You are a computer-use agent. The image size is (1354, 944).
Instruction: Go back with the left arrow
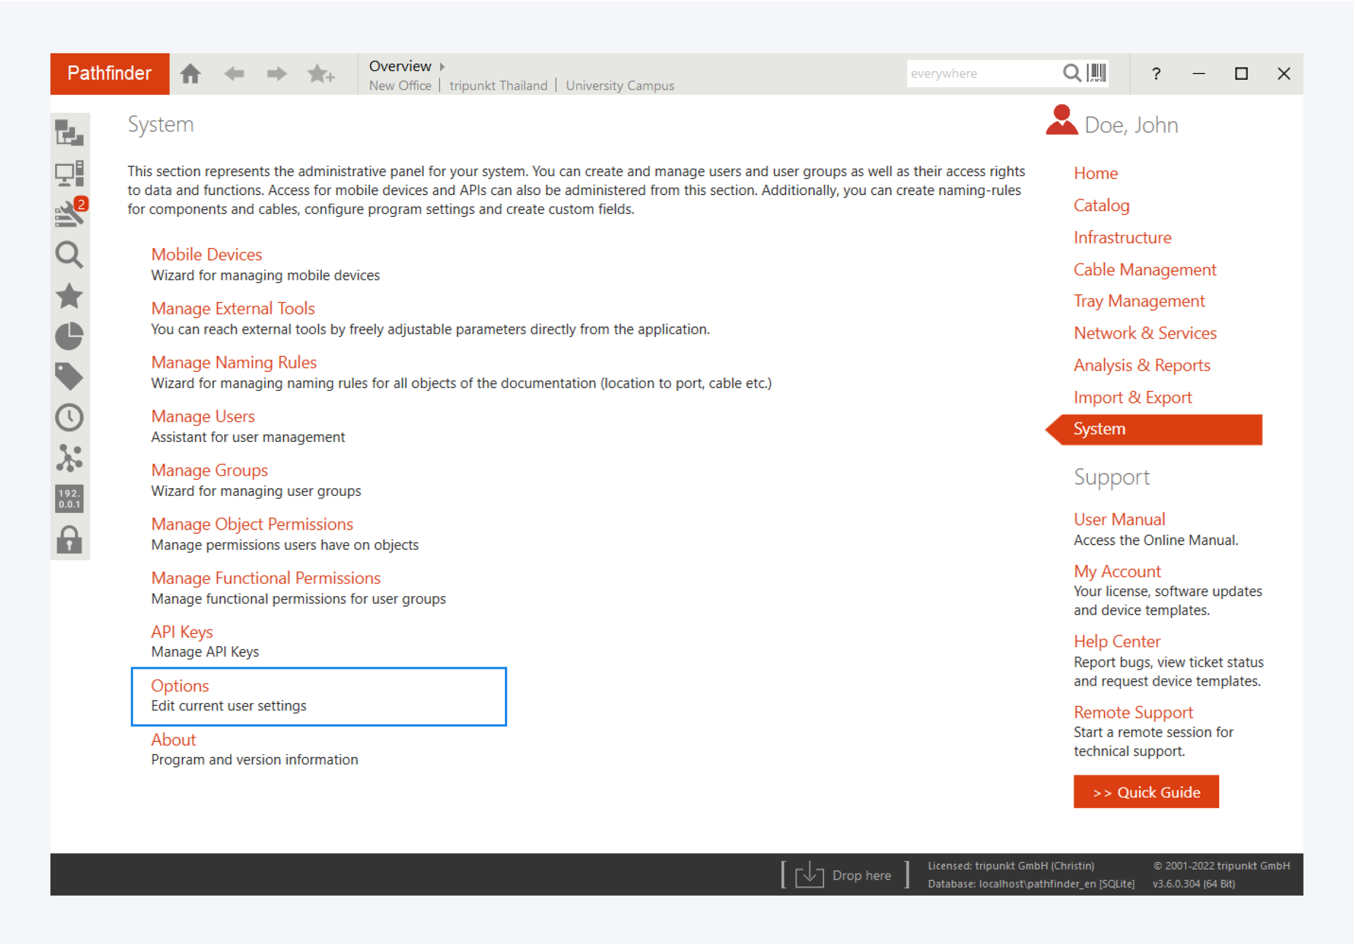pyautogui.click(x=234, y=74)
